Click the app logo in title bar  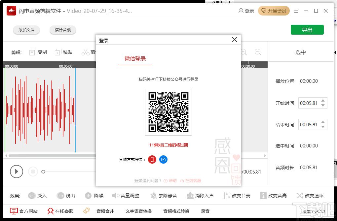11,11
